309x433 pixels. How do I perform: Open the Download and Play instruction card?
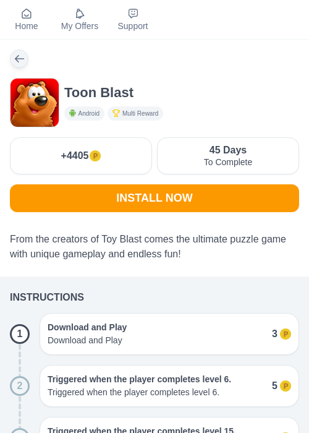tap(169, 334)
